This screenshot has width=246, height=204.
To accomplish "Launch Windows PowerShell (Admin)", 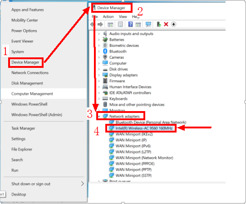I will pyautogui.click(x=37, y=115).
